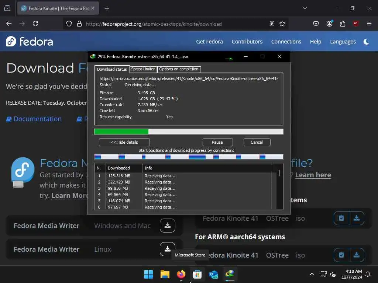Follow the Learn here link
This screenshot has width=378, height=283.
click(313, 175)
